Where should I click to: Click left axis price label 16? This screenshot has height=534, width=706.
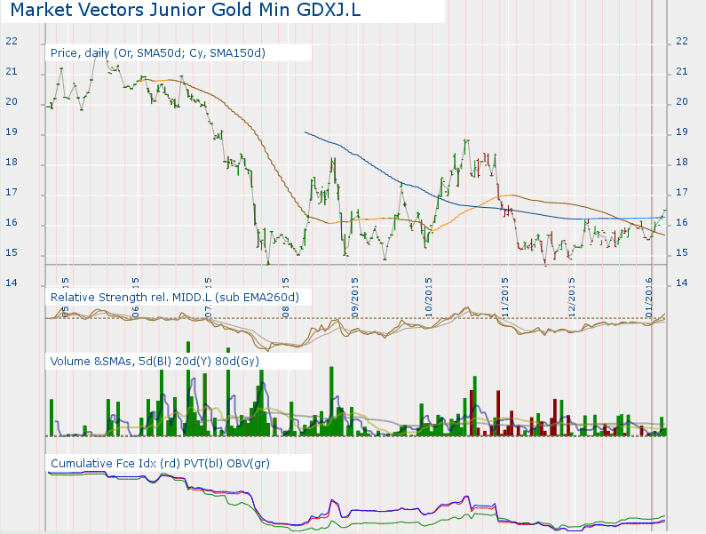[12, 222]
